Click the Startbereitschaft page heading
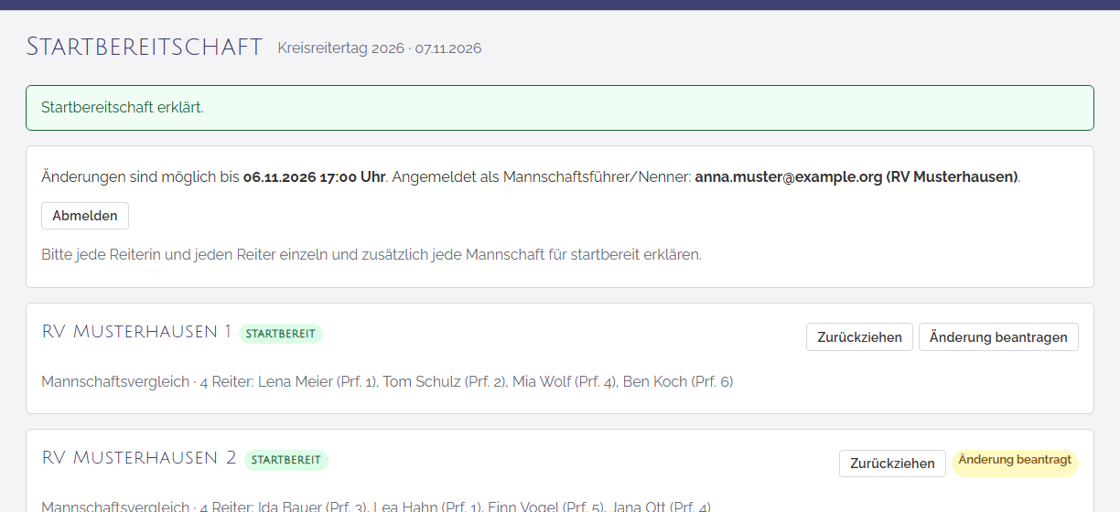The width and height of the screenshot is (1120, 512). (145, 47)
